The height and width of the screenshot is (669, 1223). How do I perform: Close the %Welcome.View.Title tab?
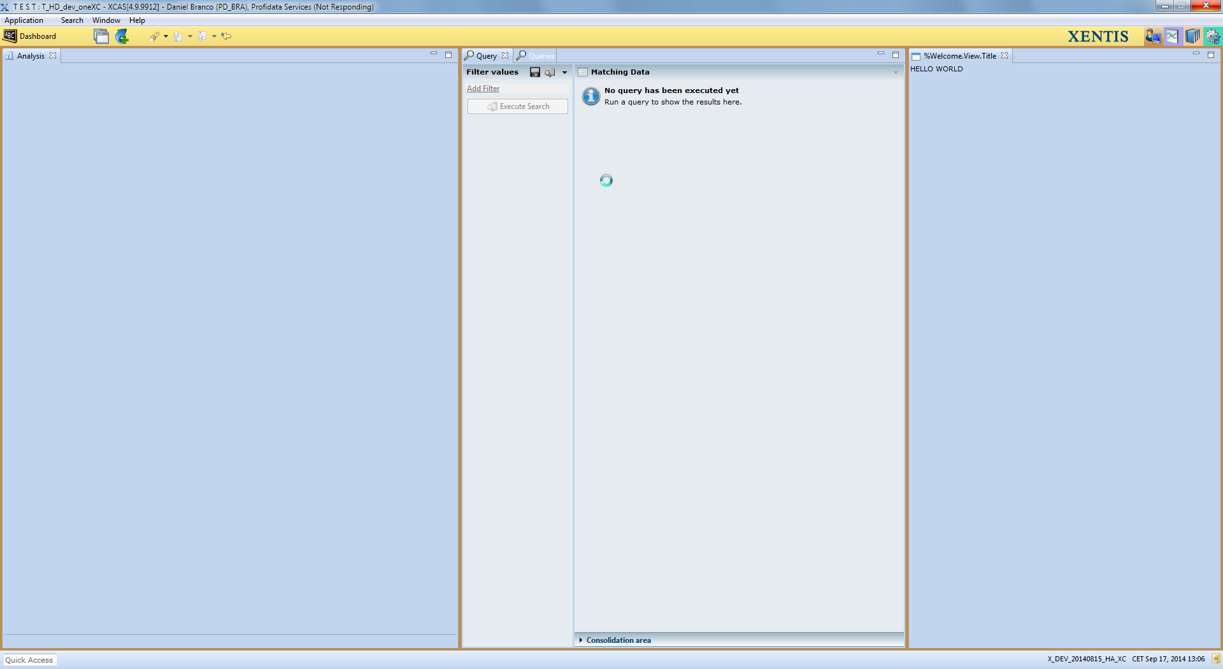tap(1005, 55)
